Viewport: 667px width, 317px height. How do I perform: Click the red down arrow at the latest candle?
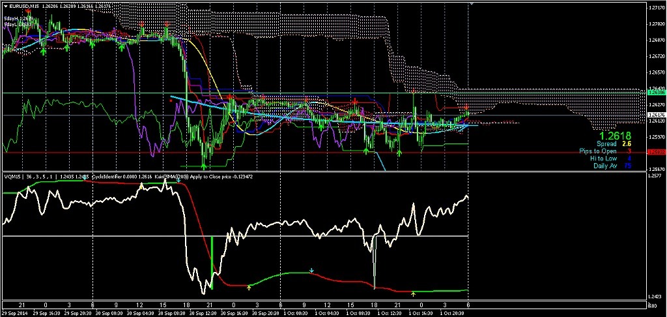pos(466,106)
